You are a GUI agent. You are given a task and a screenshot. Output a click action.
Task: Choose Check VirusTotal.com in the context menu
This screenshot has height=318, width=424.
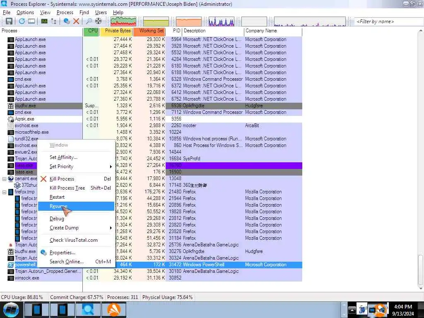[76, 240]
